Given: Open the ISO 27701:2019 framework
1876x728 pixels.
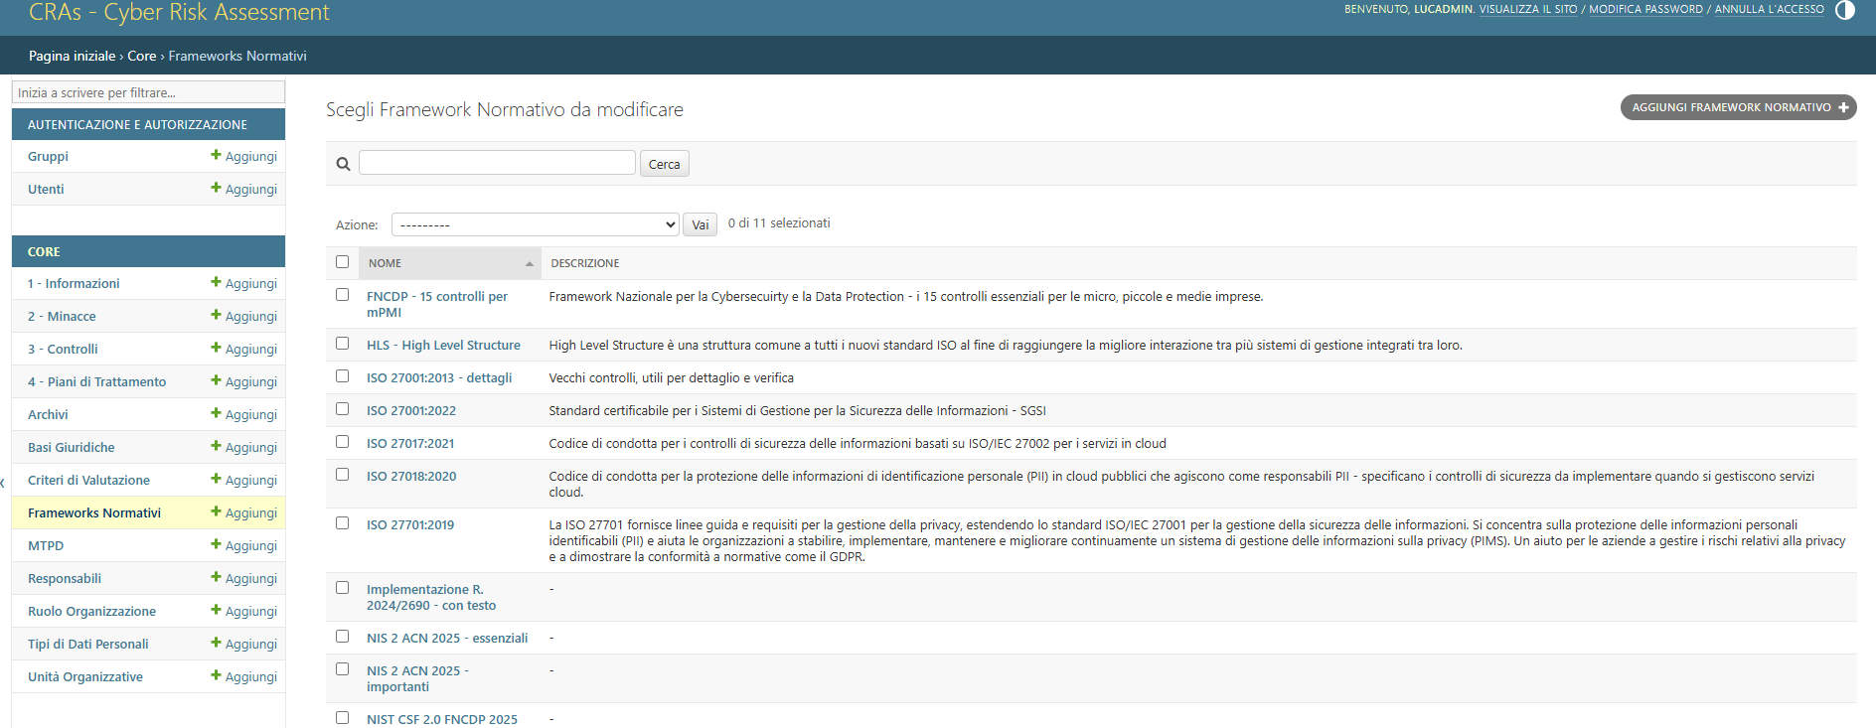Looking at the screenshot, I should click(410, 524).
